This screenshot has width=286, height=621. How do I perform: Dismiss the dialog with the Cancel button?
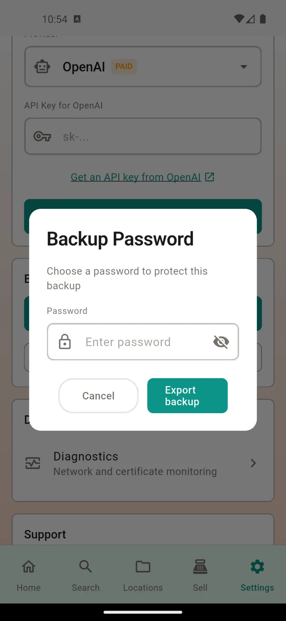coord(98,396)
